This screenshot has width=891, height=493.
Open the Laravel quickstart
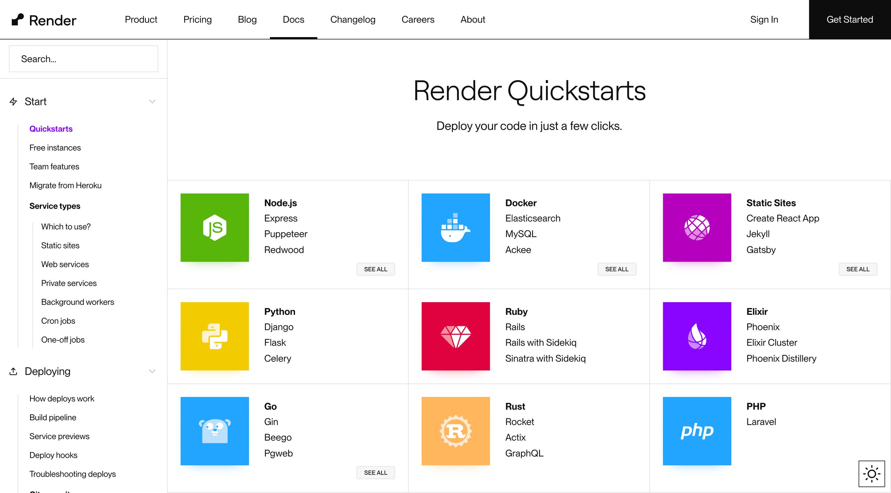tap(761, 422)
